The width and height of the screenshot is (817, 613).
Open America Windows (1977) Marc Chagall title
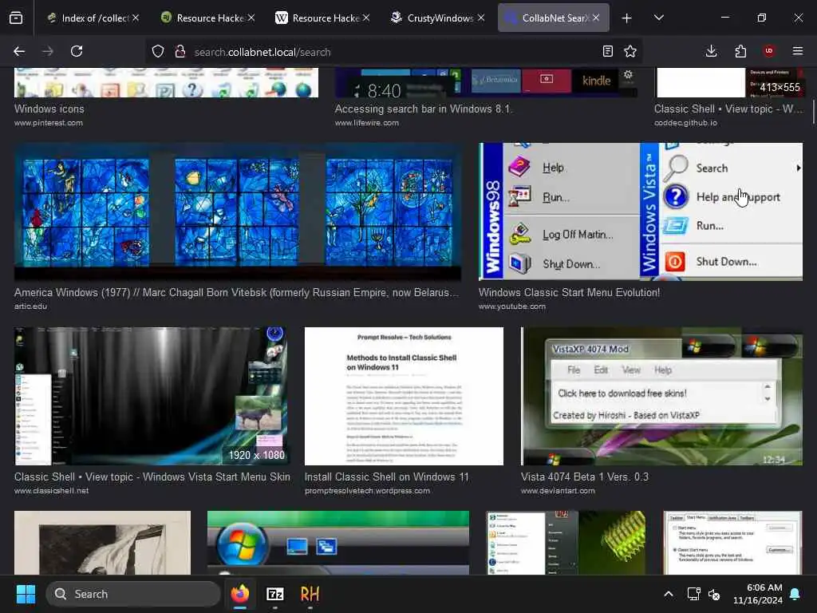click(236, 292)
